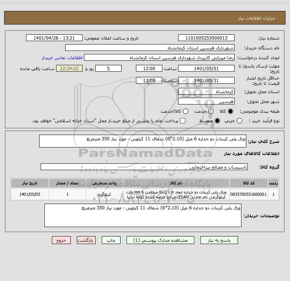Click the توضیحات خریدار text area
The width and height of the screenshot is (290, 281).
143,215
